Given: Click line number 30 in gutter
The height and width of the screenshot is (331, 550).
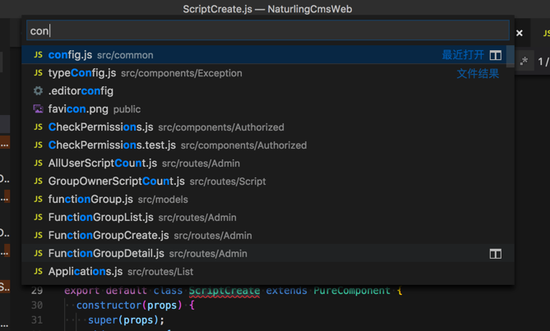Looking at the screenshot, I should 37,306.
